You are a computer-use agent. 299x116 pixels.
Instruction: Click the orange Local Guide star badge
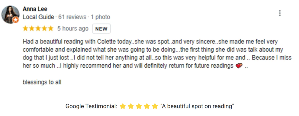click(x=16, y=20)
